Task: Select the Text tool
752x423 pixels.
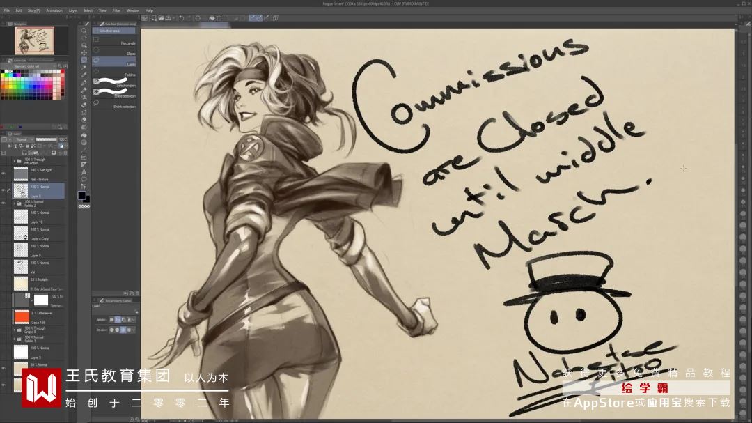Action: pyautogui.click(x=84, y=172)
